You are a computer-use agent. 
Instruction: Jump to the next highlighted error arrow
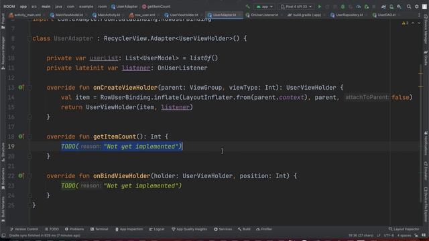(x=419, y=23)
